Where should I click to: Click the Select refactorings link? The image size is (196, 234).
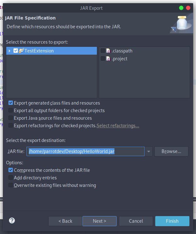pos(118,126)
